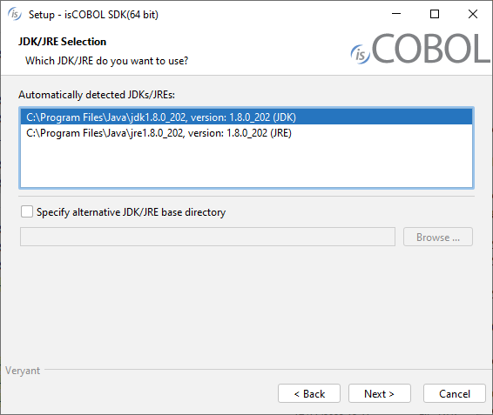Image resolution: width=493 pixels, height=415 pixels.
Task: Select the jdk1.8.0_202 (JDK) entry
Action: click(x=246, y=117)
